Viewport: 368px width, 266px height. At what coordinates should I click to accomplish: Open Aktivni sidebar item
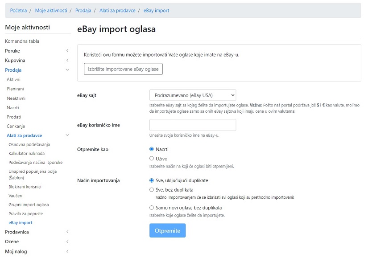14,79
